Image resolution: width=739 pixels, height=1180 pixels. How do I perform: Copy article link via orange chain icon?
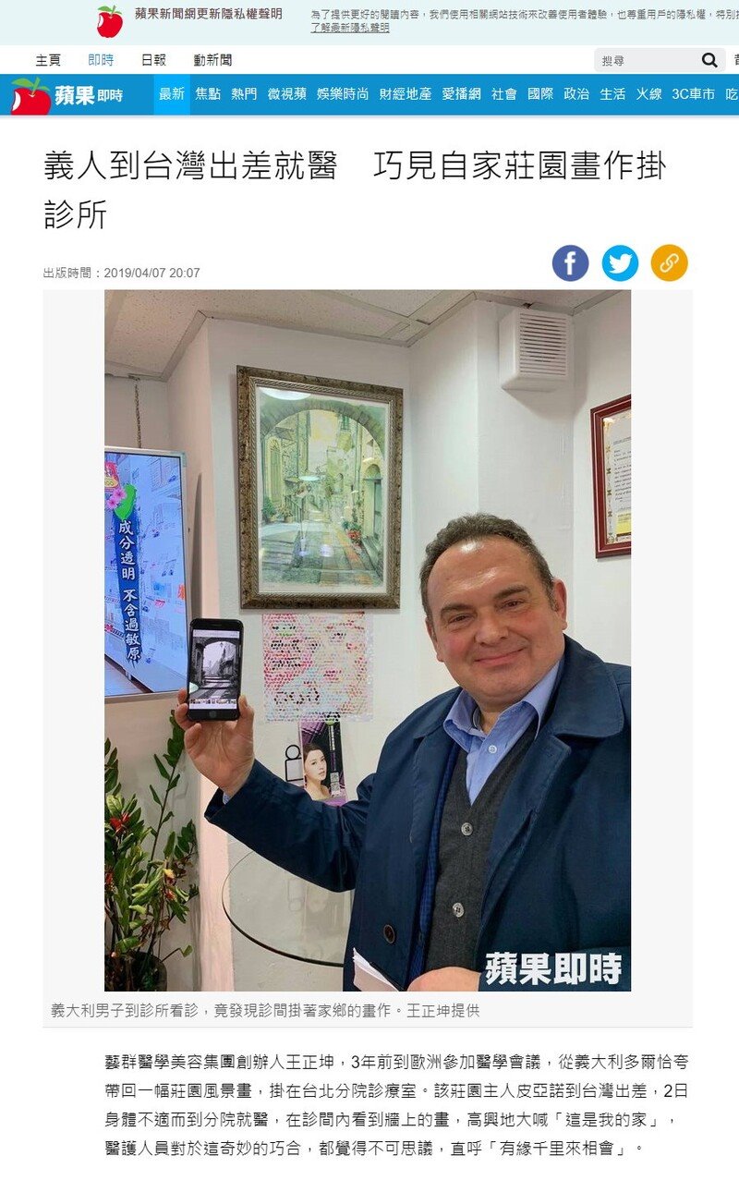point(670,263)
